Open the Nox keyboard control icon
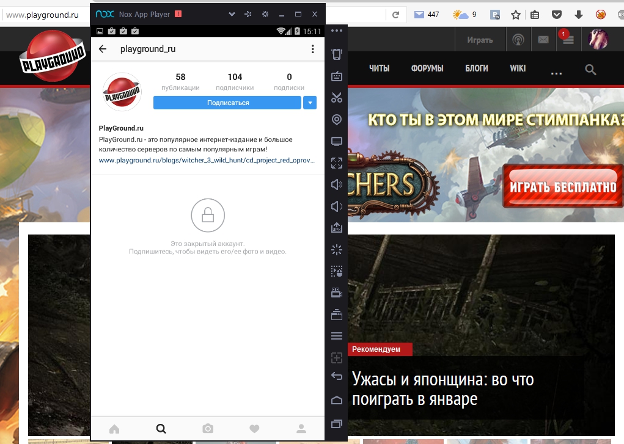This screenshot has width=624, height=444. [337, 76]
